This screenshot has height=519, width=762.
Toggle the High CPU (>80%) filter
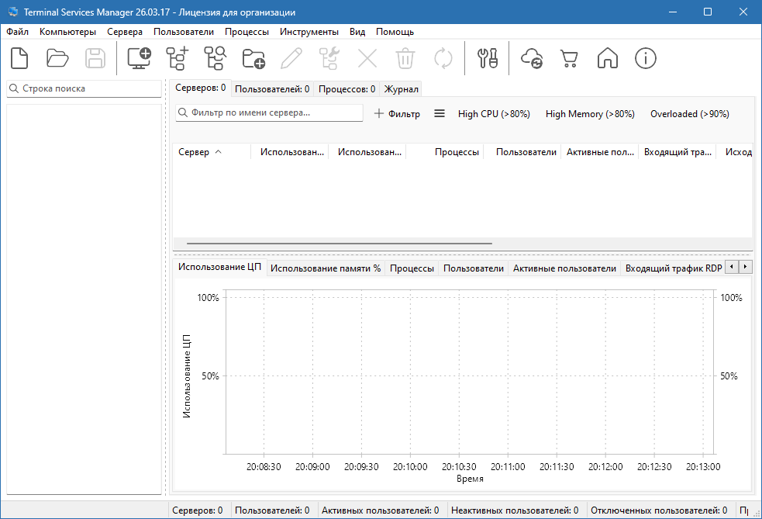click(x=494, y=114)
